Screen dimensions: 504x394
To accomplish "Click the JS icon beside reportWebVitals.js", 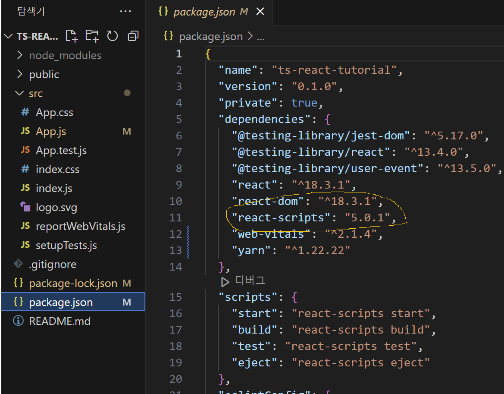I will (25, 226).
